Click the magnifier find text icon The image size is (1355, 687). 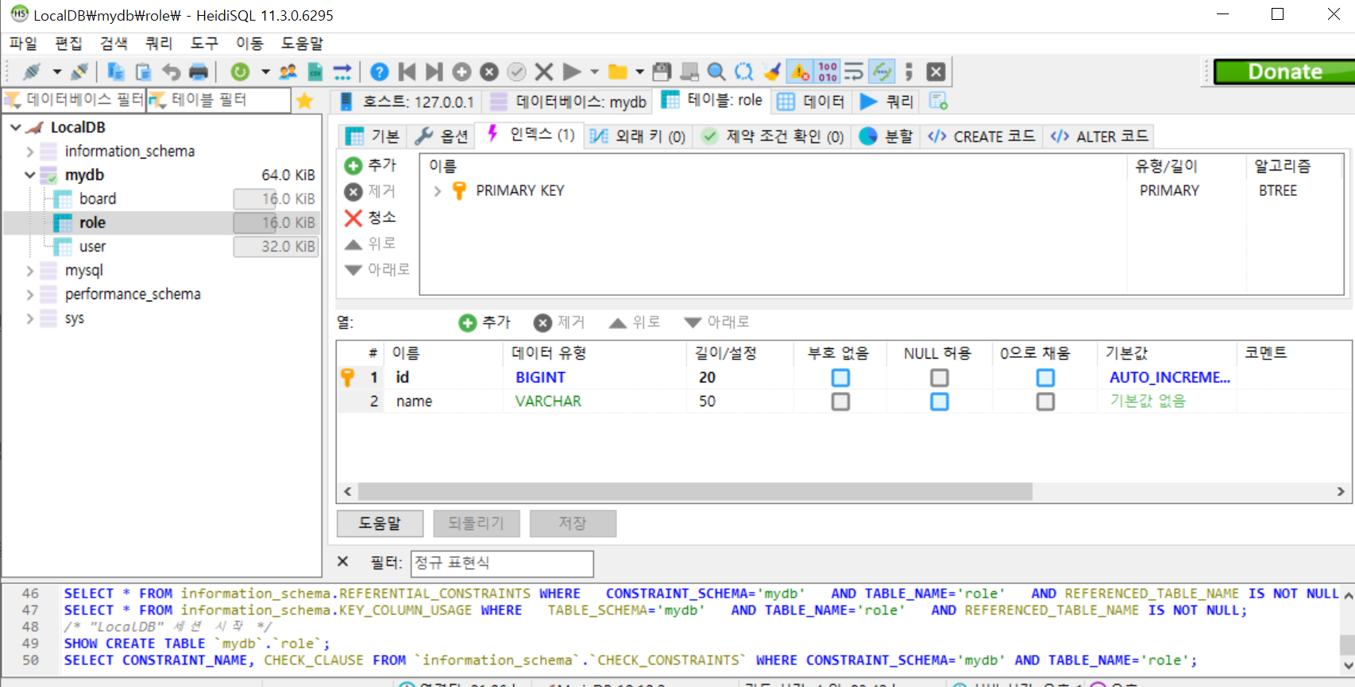click(716, 71)
